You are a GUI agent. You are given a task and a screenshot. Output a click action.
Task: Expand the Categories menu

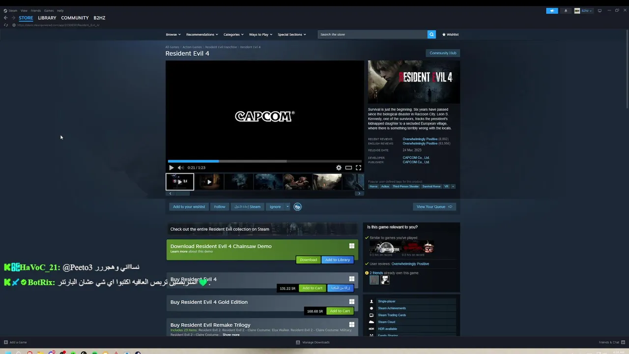[233, 34]
